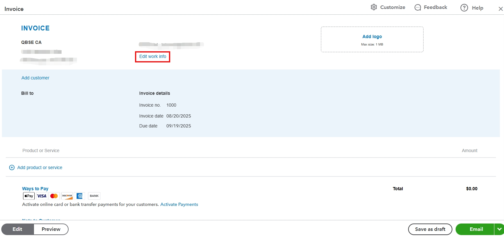This screenshot has width=504, height=236.
Task: Open Feedback via speech bubble icon
Action: point(418,7)
